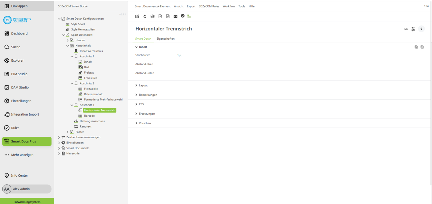Viewport: 432px width, 204px height.
Task: Expand the Layout section
Action: coord(143,85)
